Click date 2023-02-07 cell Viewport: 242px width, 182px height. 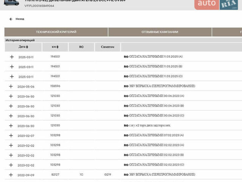(x=26, y=136)
